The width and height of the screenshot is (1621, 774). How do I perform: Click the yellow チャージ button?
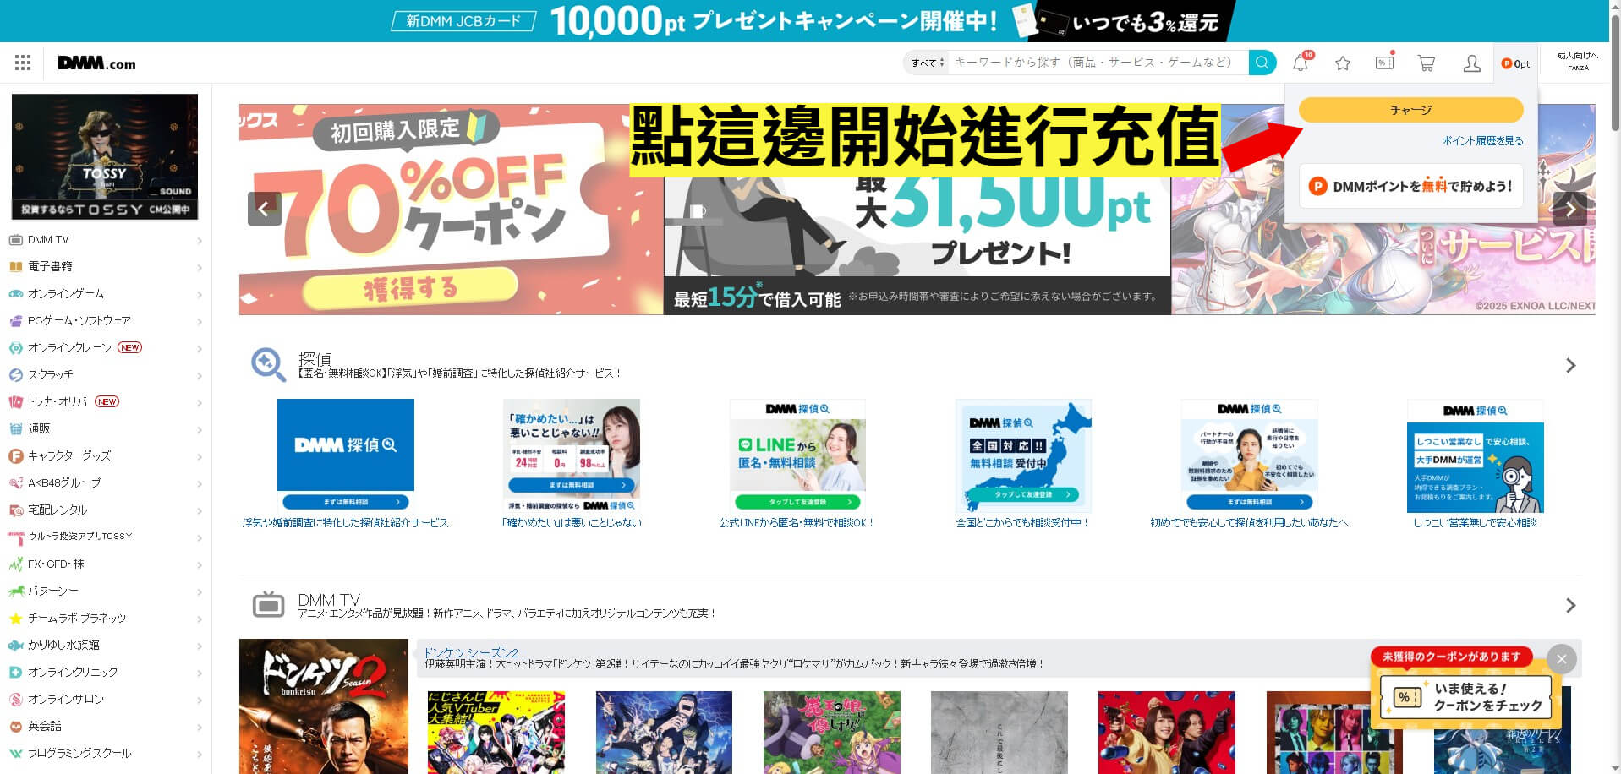tap(1410, 110)
